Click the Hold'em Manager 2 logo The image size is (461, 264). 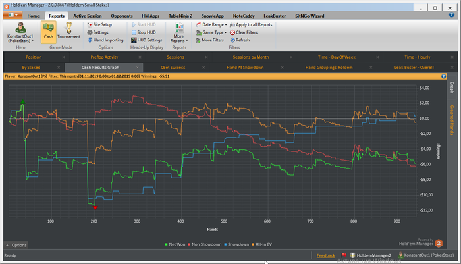pyautogui.click(x=439, y=243)
